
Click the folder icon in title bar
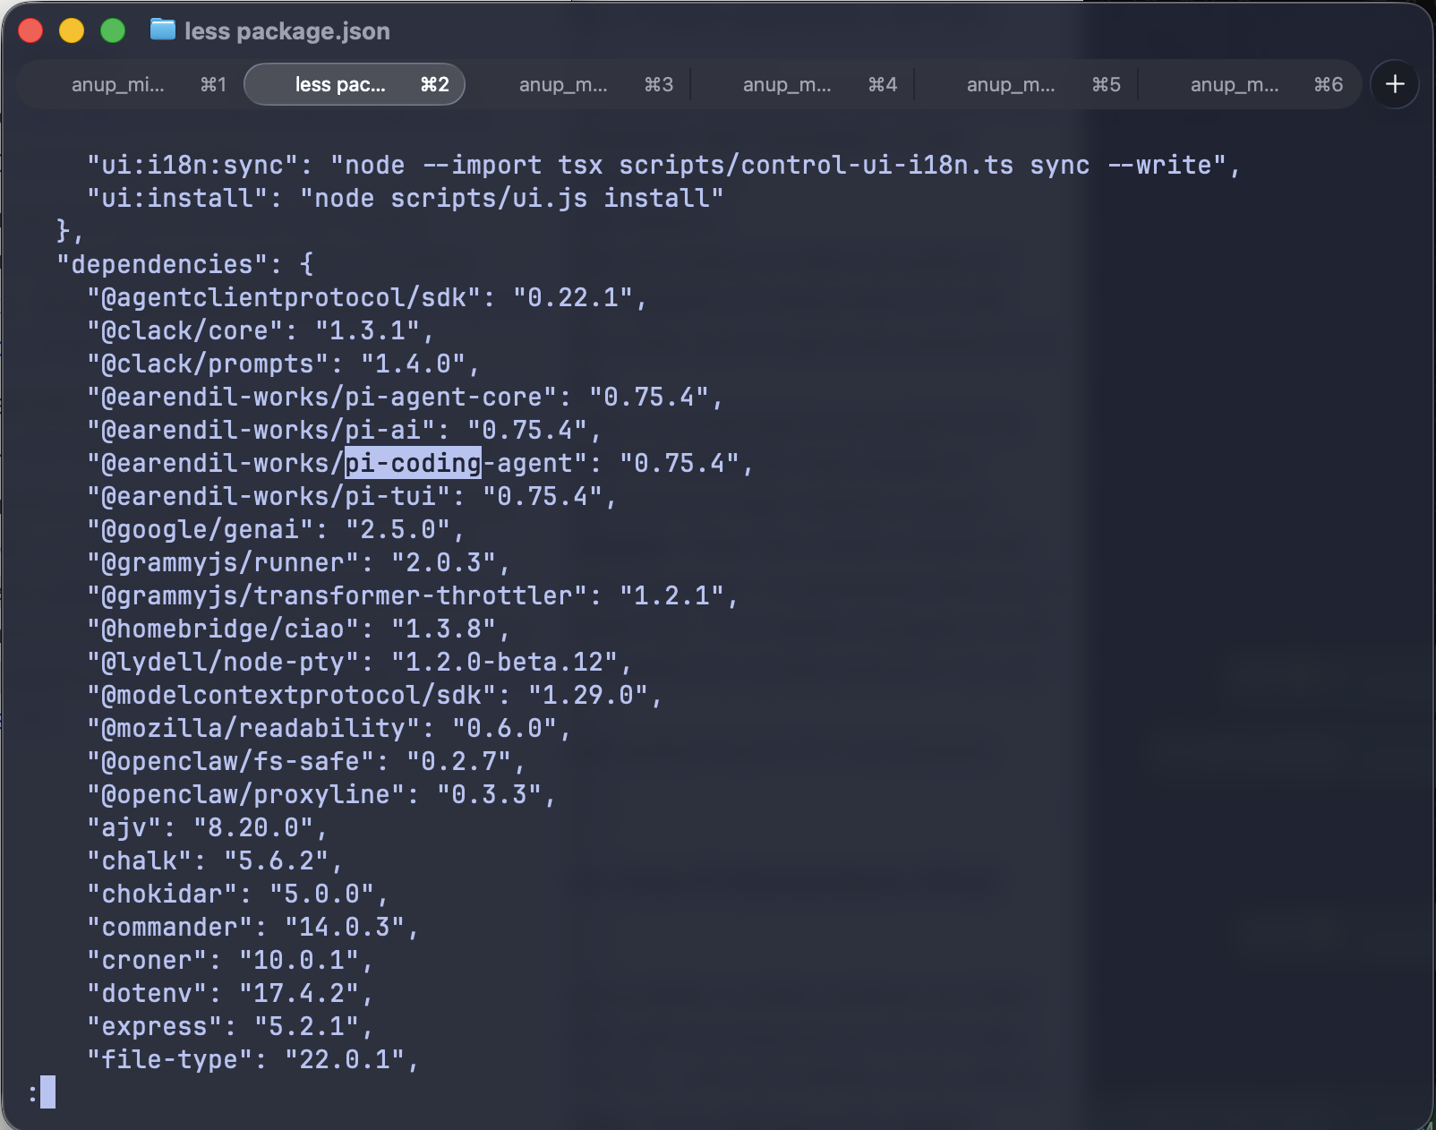point(162,30)
